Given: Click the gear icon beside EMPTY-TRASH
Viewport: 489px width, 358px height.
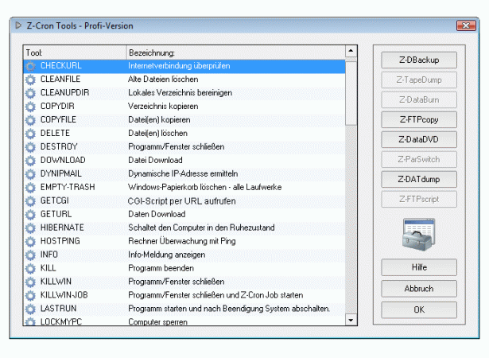Looking at the screenshot, I should (x=30, y=188).
